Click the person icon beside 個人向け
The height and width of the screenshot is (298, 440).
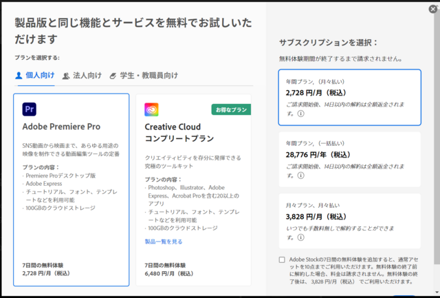coord(19,75)
